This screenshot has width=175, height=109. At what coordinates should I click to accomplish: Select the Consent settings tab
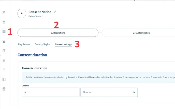(x=63, y=44)
